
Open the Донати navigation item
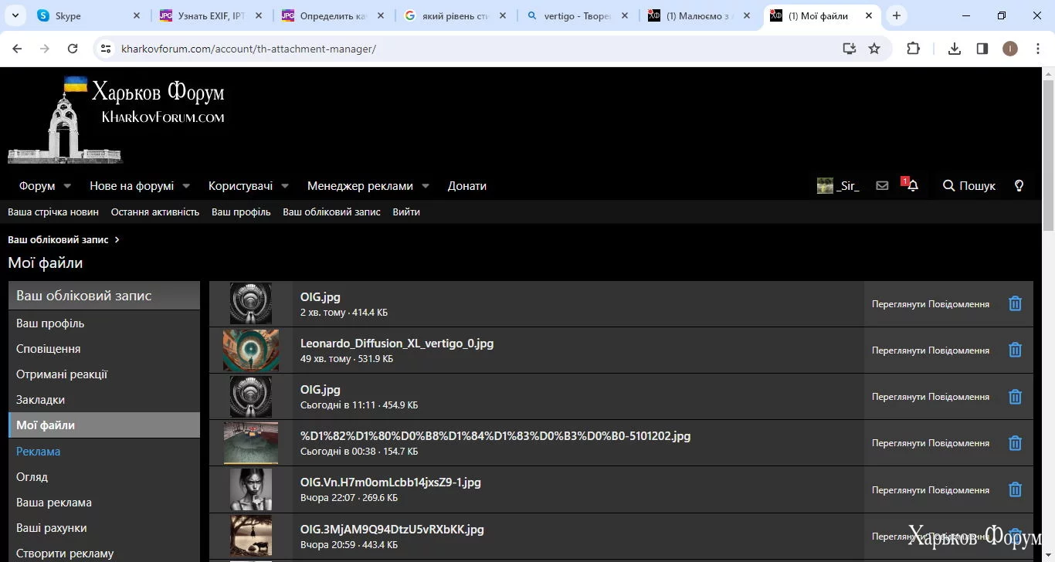point(467,186)
